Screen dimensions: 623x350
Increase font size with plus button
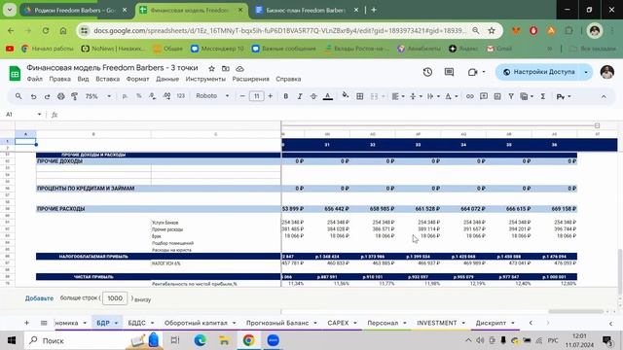(x=271, y=96)
